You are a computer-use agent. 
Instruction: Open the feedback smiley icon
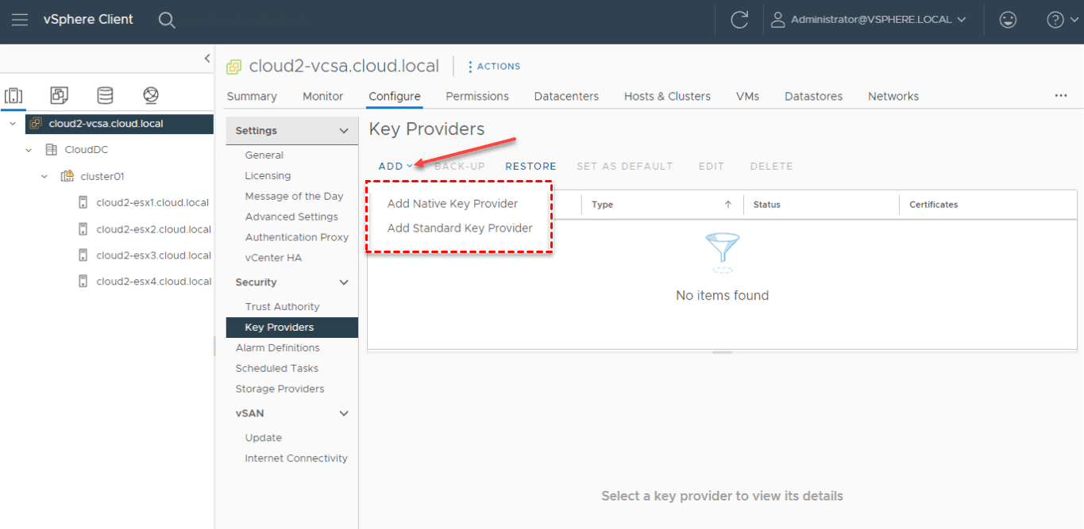pyautogui.click(x=1008, y=20)
